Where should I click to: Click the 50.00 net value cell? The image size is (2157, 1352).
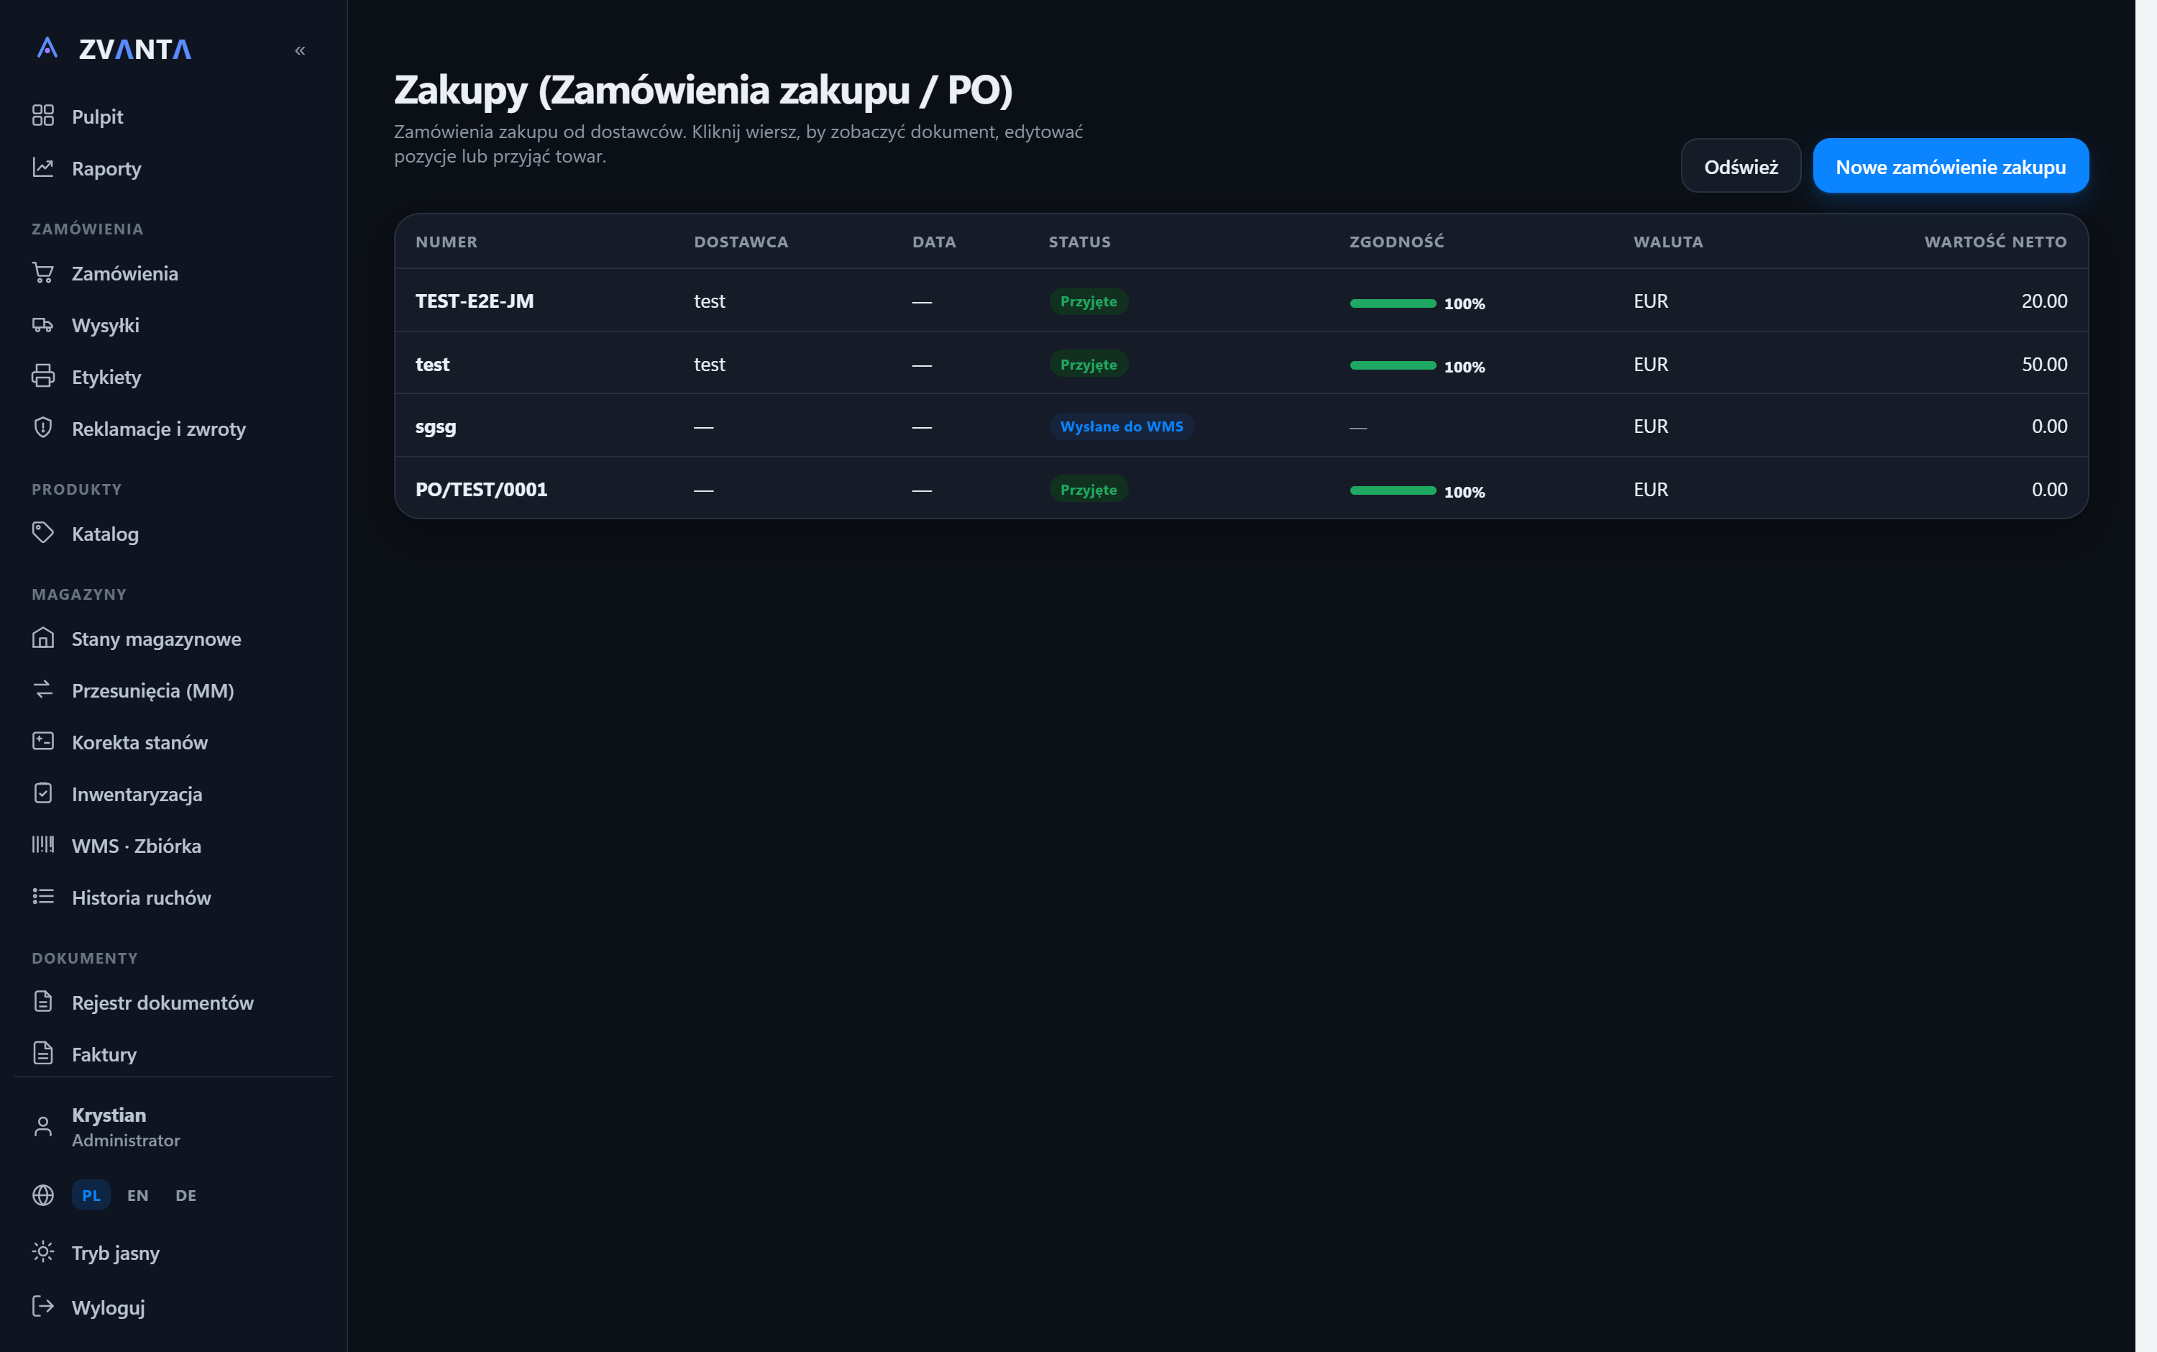(x=2043, y=364)
